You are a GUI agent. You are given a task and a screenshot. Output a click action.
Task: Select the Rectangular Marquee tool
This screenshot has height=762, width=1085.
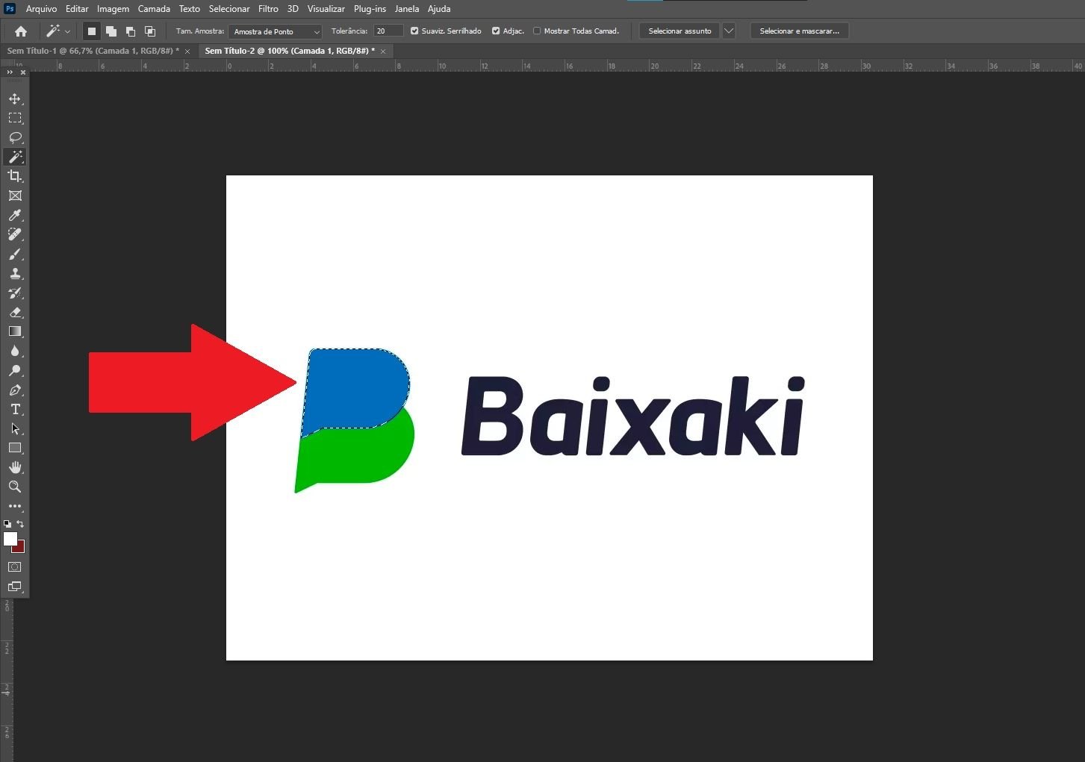15,118
